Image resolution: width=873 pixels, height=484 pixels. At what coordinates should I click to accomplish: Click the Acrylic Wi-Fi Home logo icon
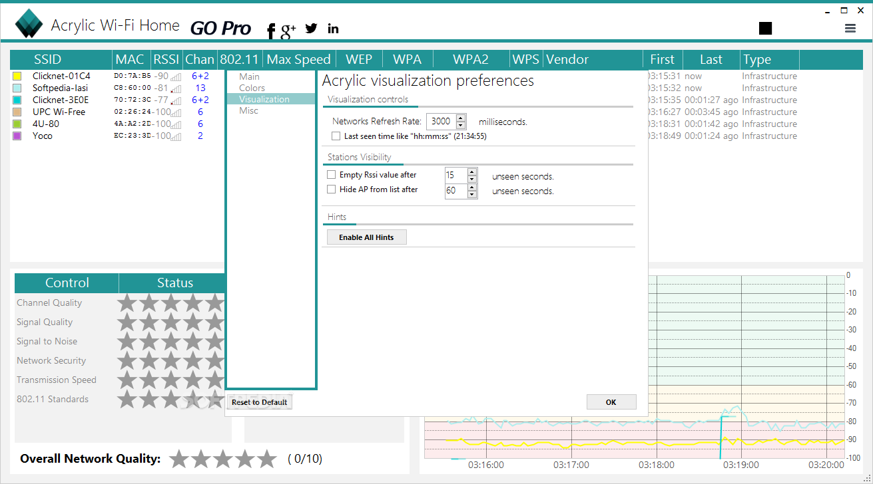click(29, 24)
